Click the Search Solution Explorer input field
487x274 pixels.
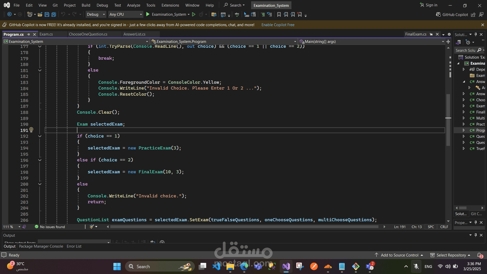coord(466,50)
